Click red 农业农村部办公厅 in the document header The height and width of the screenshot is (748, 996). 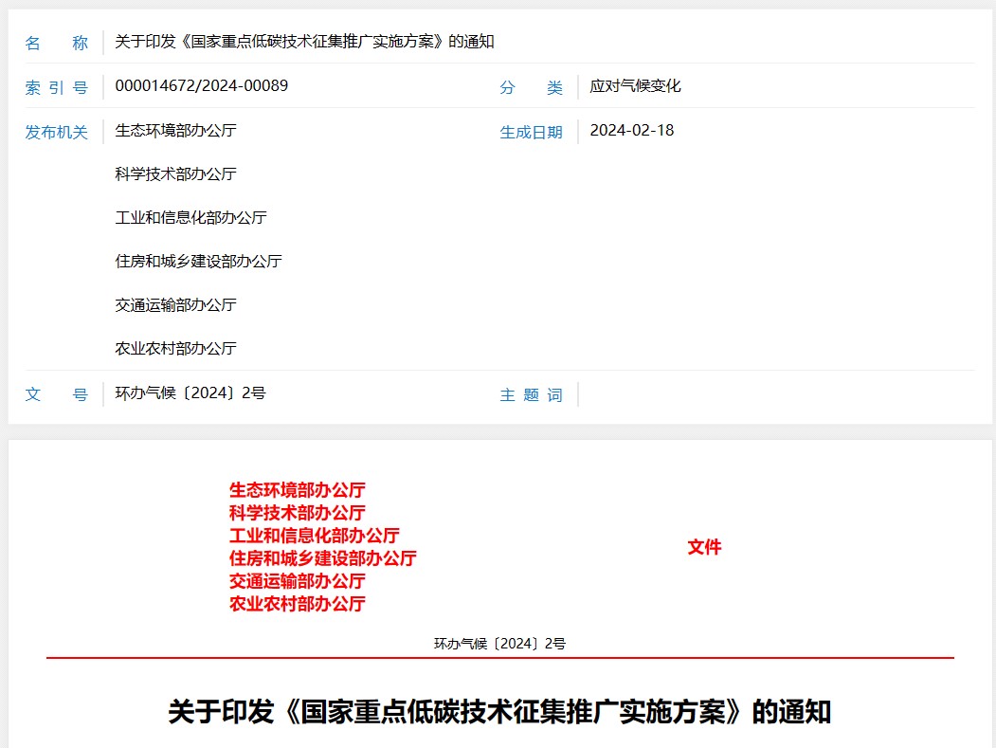click(x=297, y=604)
